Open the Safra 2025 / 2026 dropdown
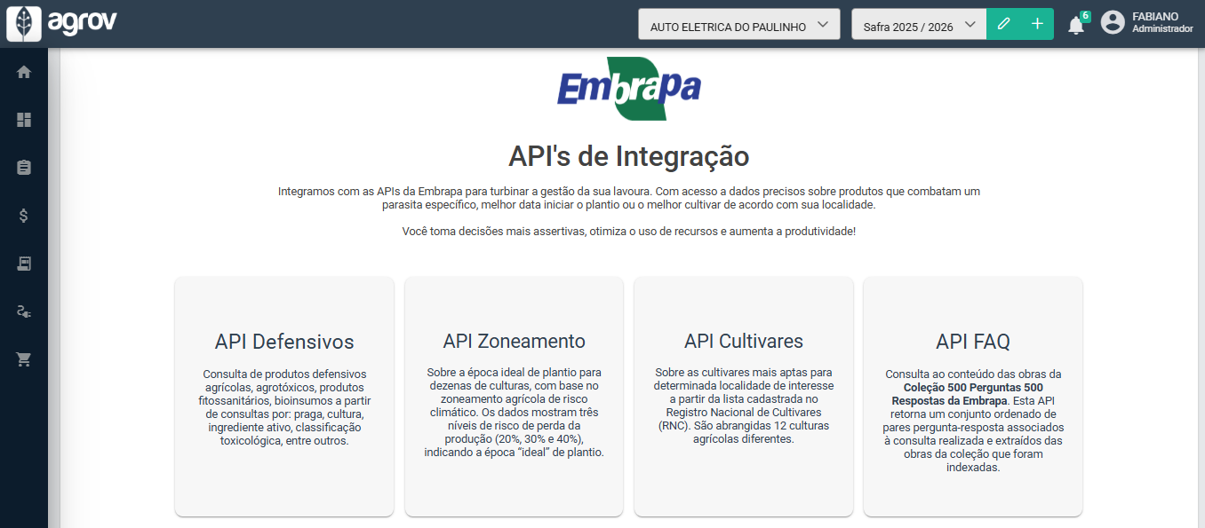Screen dimensions: 1205x528 click(x=919, y=24)
